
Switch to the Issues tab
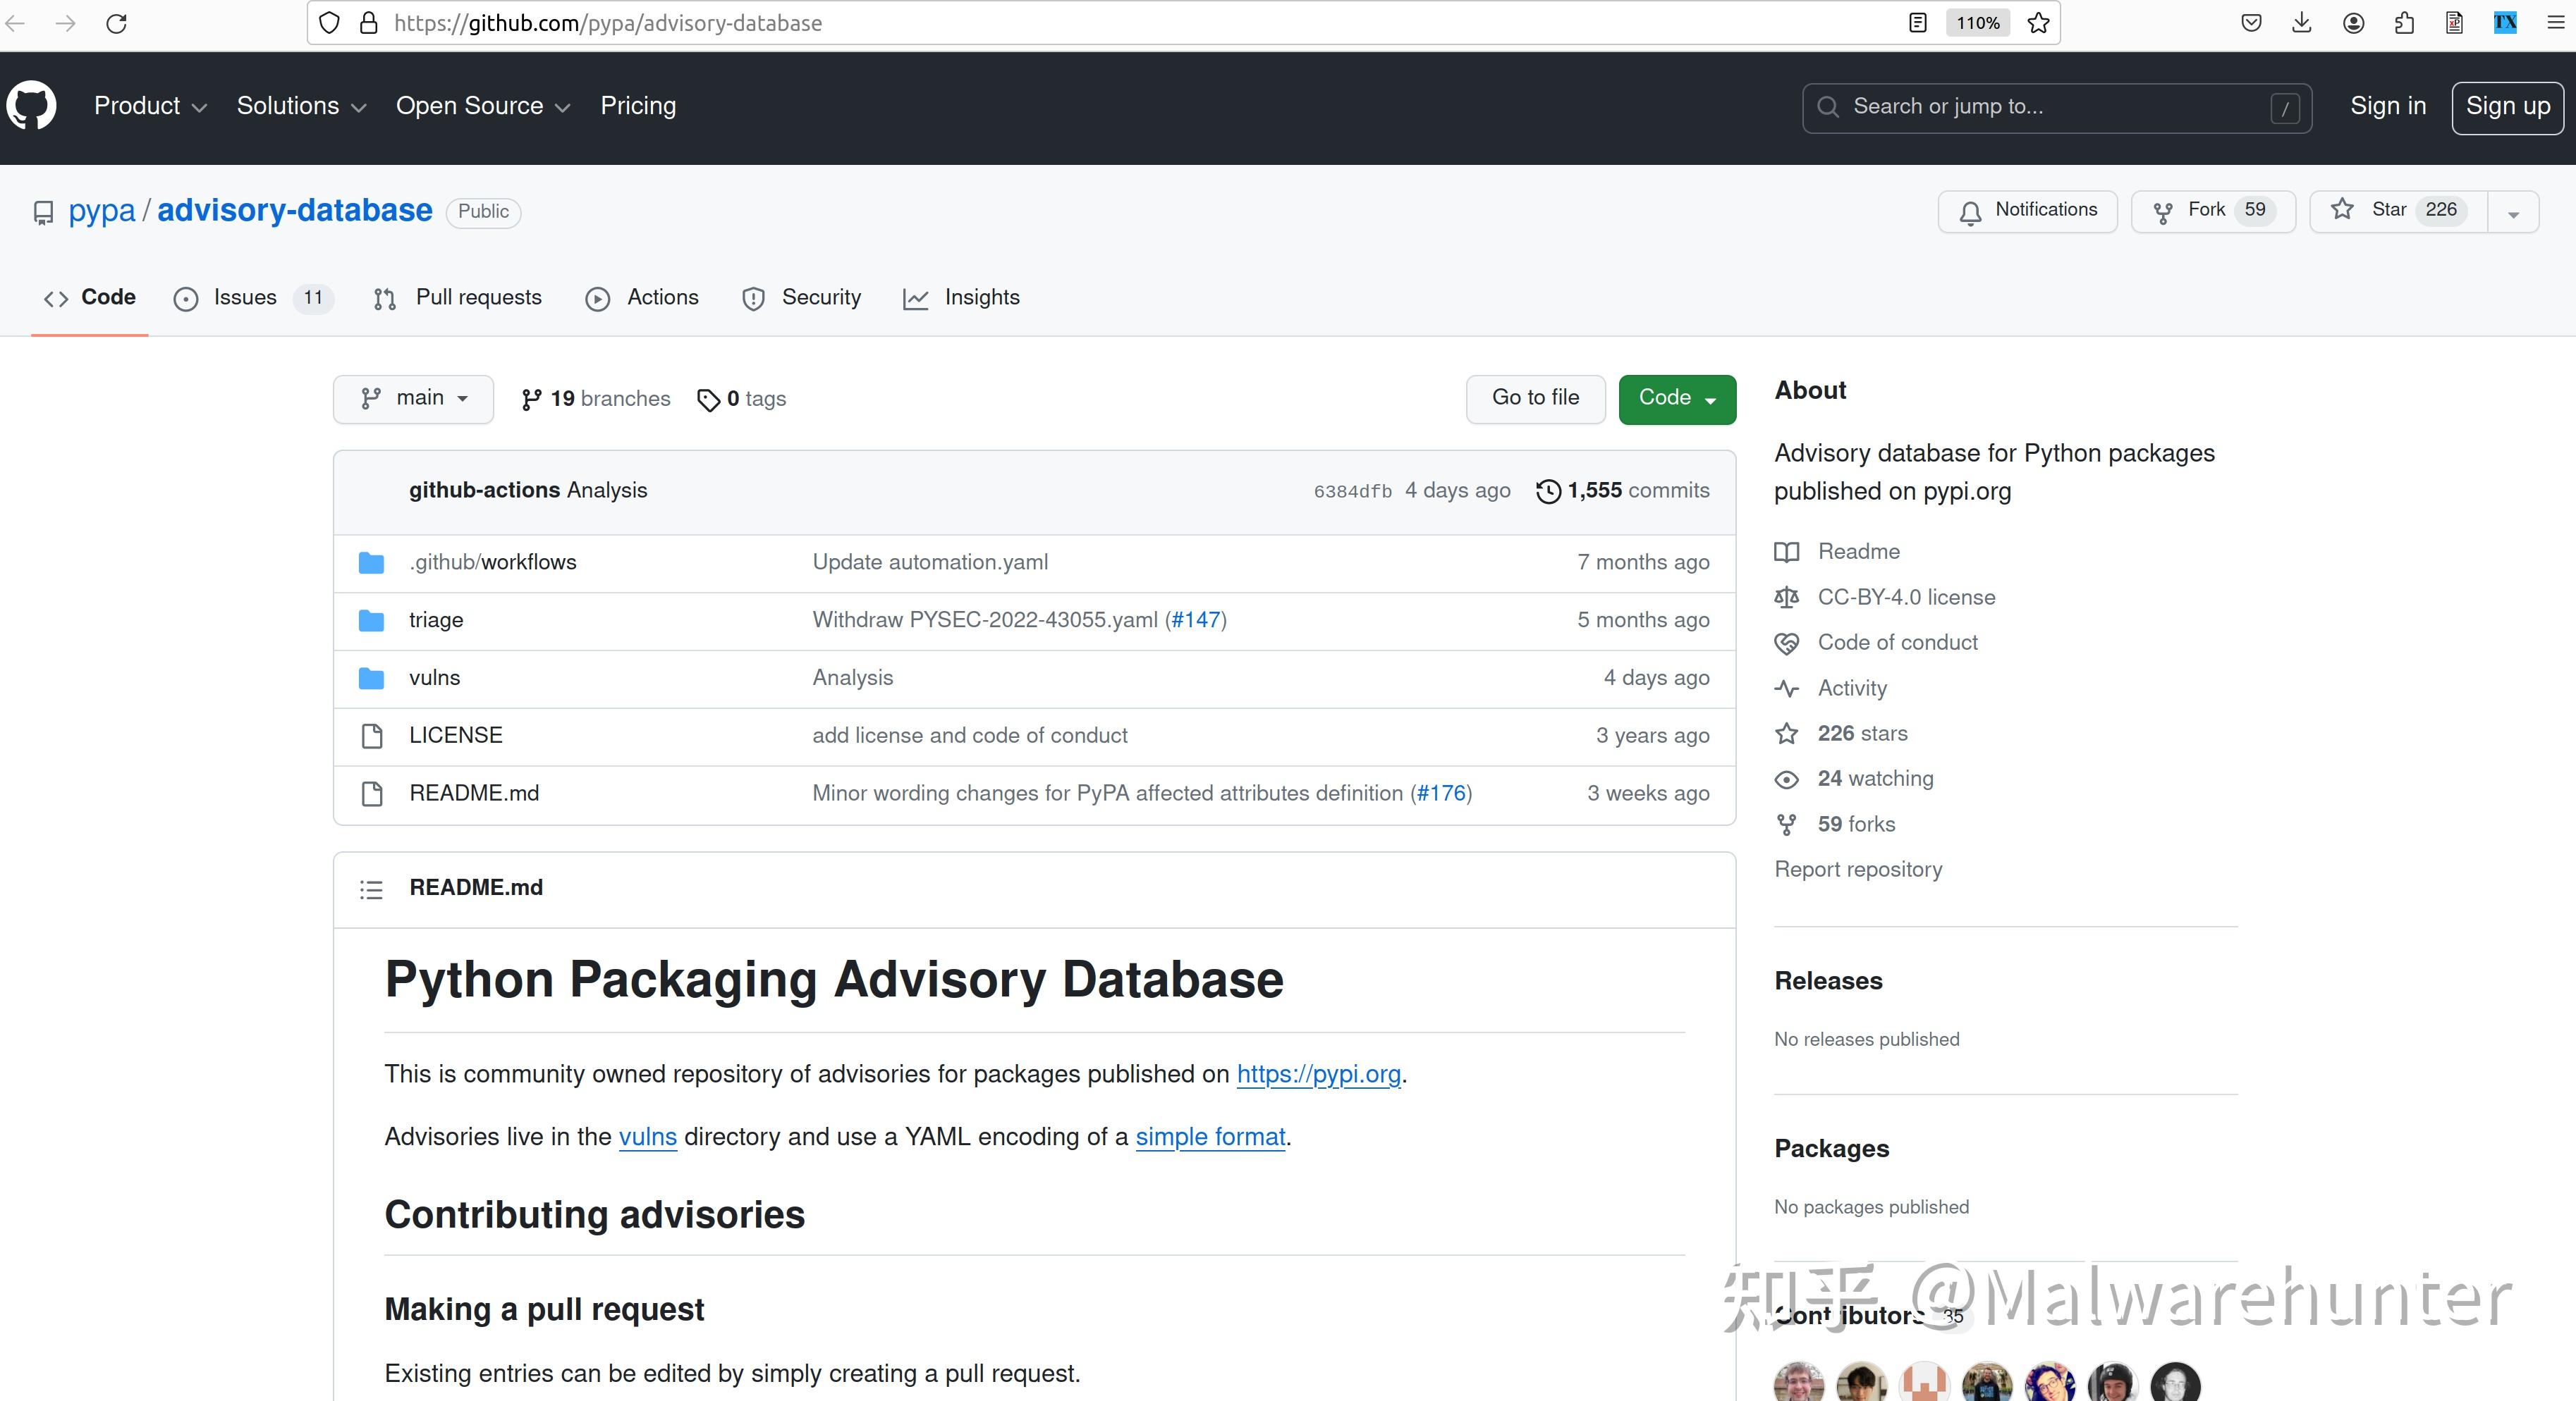click(x=244, y=298)
